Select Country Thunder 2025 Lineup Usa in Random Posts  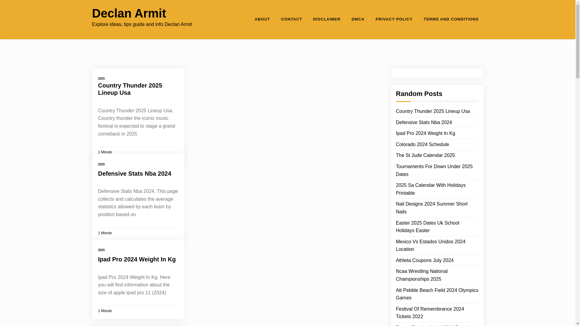pos(433,111)
